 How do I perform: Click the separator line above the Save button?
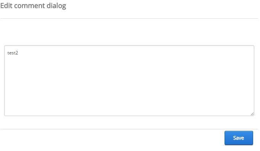coord(129,129)
